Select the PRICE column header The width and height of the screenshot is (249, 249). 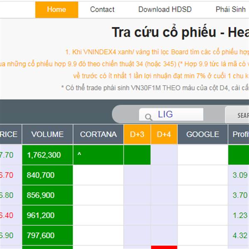click(11, 134)
